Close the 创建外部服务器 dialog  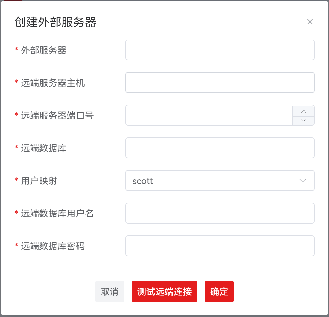pyautogui.click(x=310, y=22)
